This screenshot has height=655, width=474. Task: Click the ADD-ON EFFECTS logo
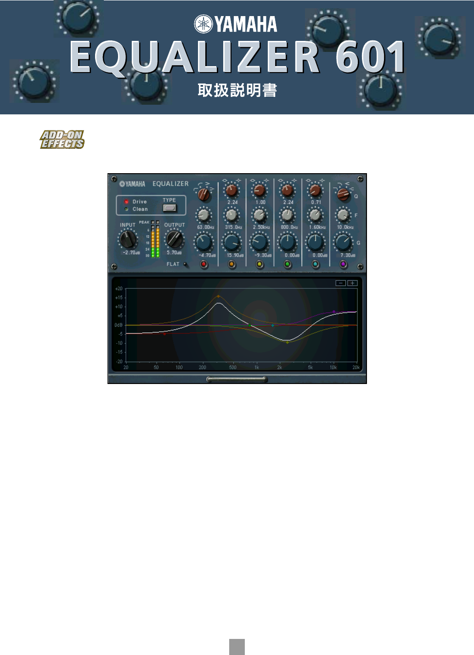coord(62,140)
